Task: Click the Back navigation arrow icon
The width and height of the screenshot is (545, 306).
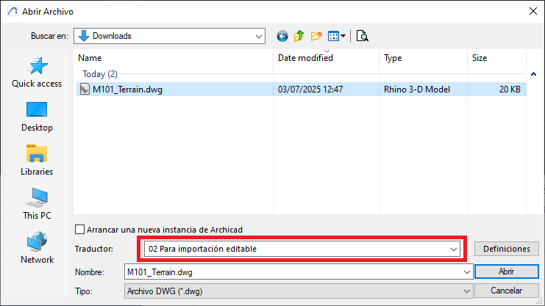Action: (282, 35)
